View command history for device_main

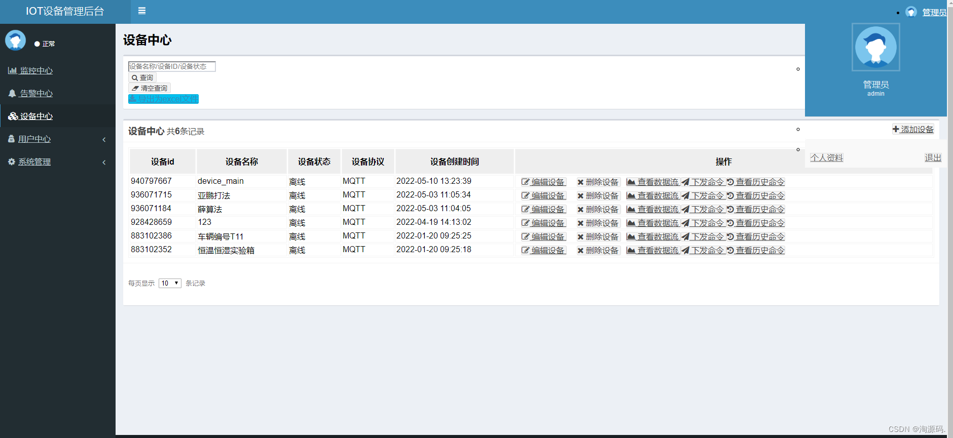(756, 182)
